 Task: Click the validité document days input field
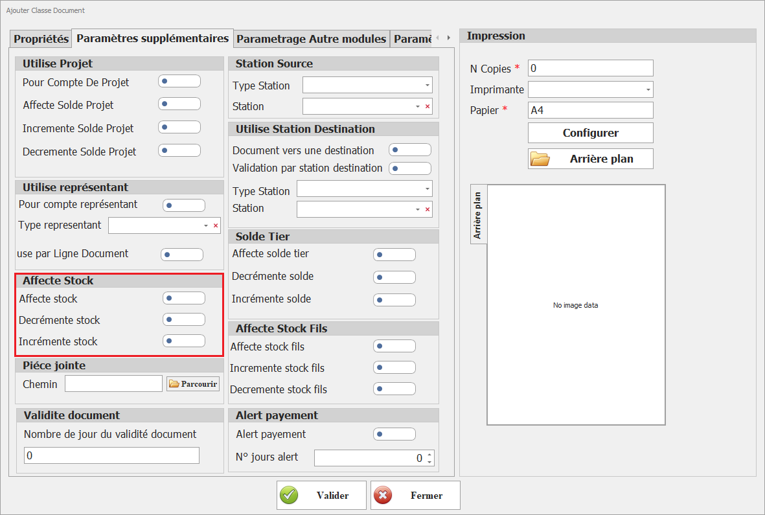[x=111, y=455]
